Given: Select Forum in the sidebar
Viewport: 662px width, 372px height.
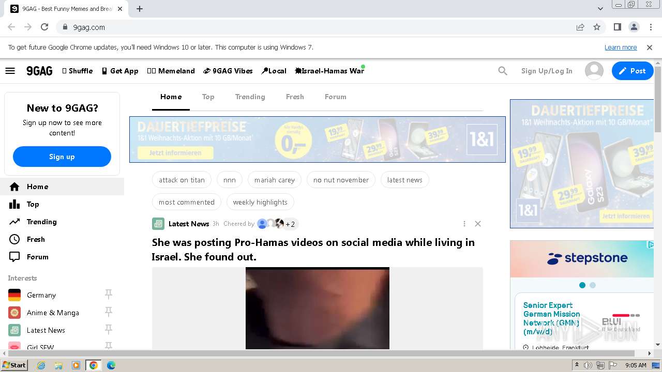Looking at the screenshot, I should pyautogui.click(x=62, y=257).
